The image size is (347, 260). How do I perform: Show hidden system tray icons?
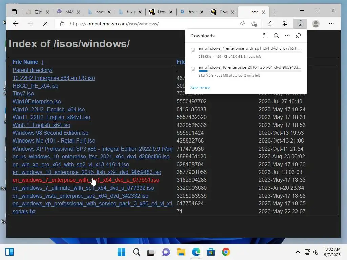pyautogui.click(x=298, y=252)
